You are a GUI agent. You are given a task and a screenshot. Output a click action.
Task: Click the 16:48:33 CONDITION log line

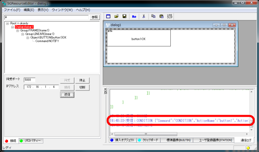click(179, 121)
